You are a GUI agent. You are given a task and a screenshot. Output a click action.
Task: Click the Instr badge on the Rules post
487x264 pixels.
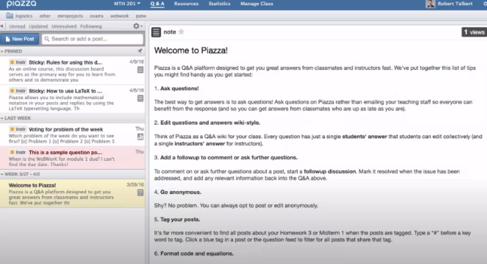tap(18, 62)
